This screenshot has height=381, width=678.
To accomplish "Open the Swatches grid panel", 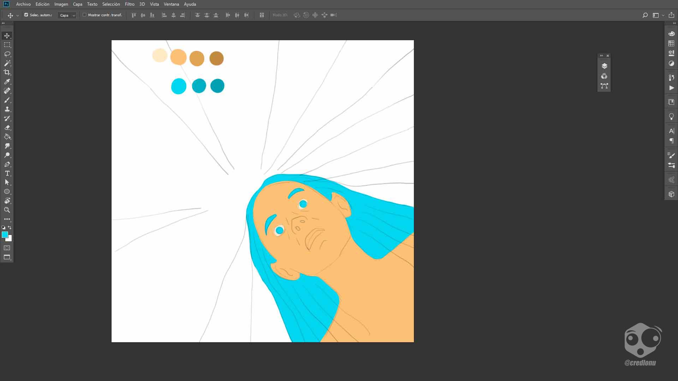I will click(x=671, y=43).
